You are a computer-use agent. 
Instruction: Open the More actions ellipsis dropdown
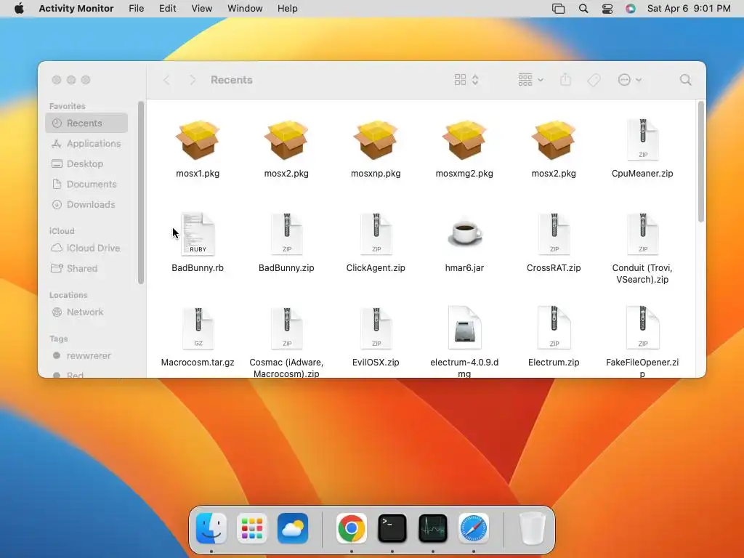630,80
